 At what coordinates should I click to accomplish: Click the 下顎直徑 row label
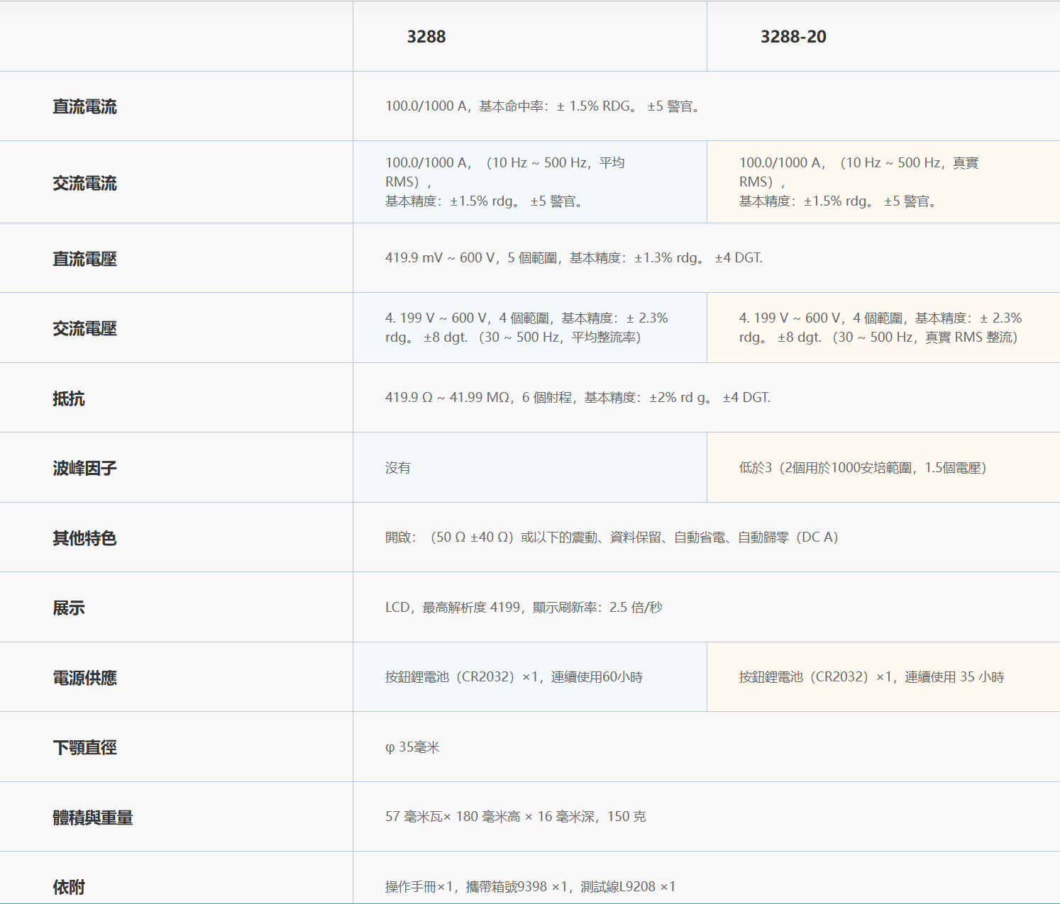84,747
